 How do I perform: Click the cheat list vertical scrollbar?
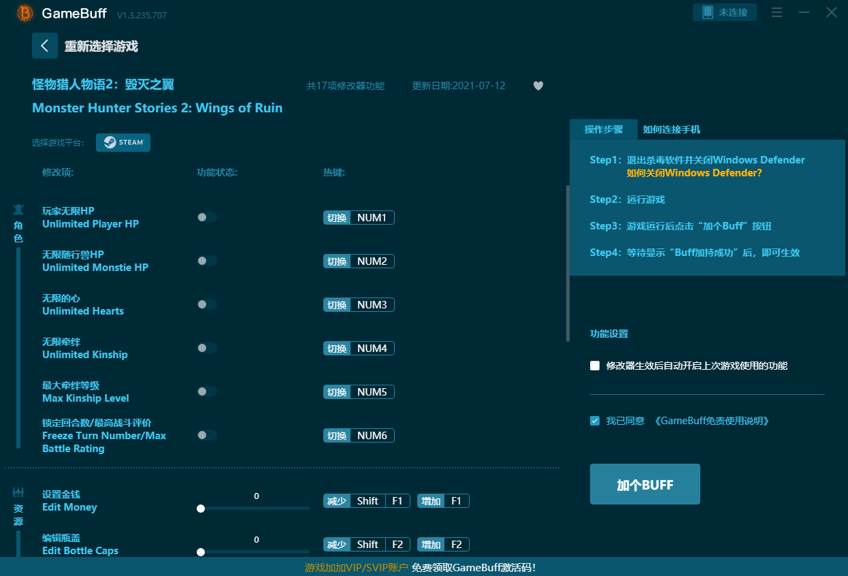[568, 263]
